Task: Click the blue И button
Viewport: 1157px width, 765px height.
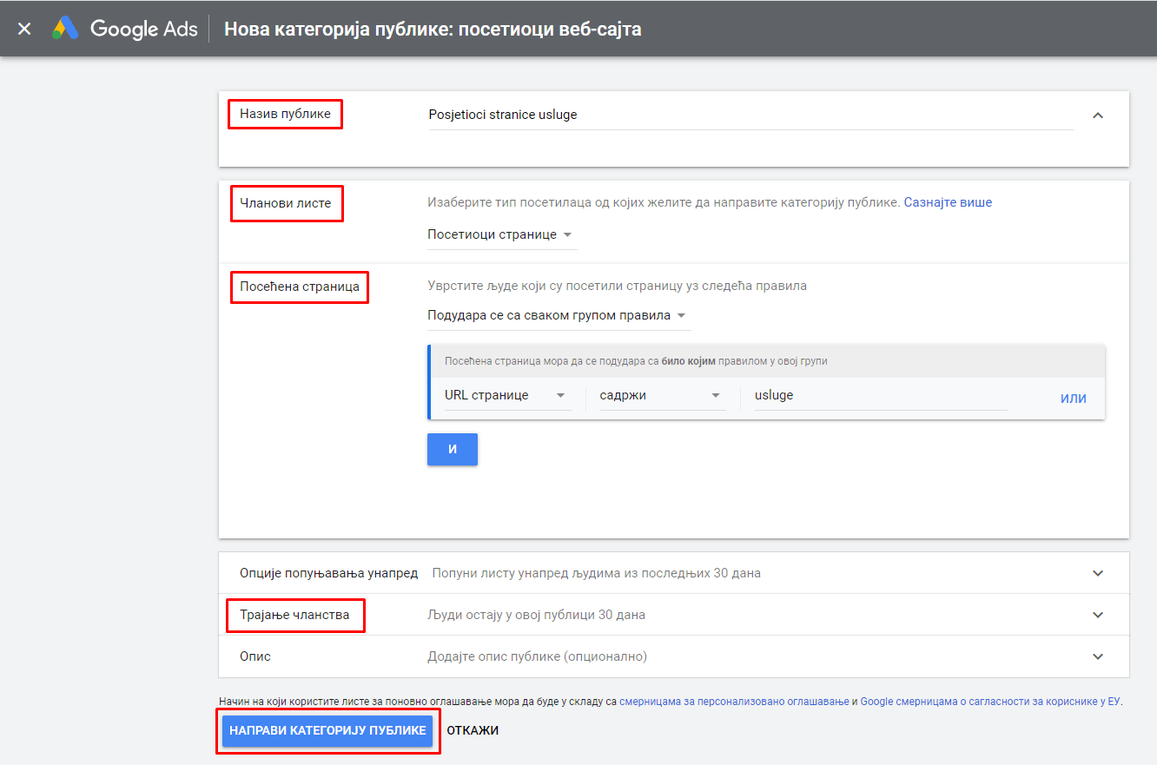Action: pos(453,449)
